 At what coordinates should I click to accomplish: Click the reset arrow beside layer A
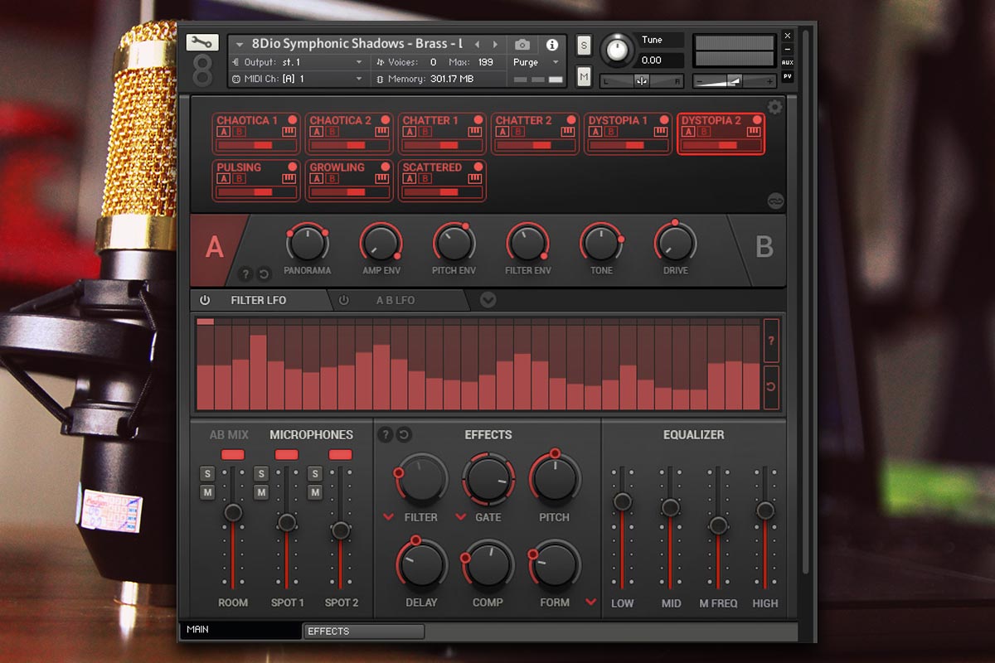coord(264,273)
